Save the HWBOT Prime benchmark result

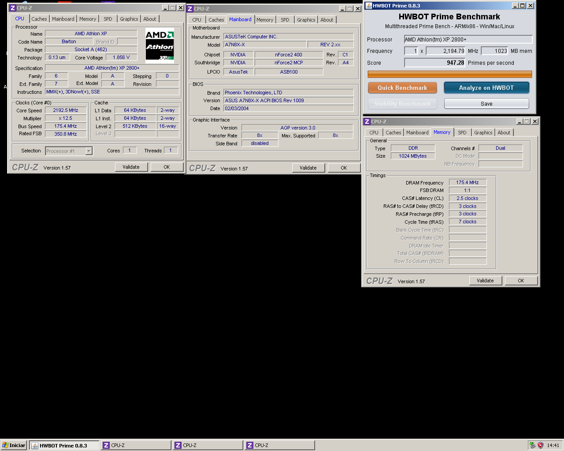[x=486, y=104]
